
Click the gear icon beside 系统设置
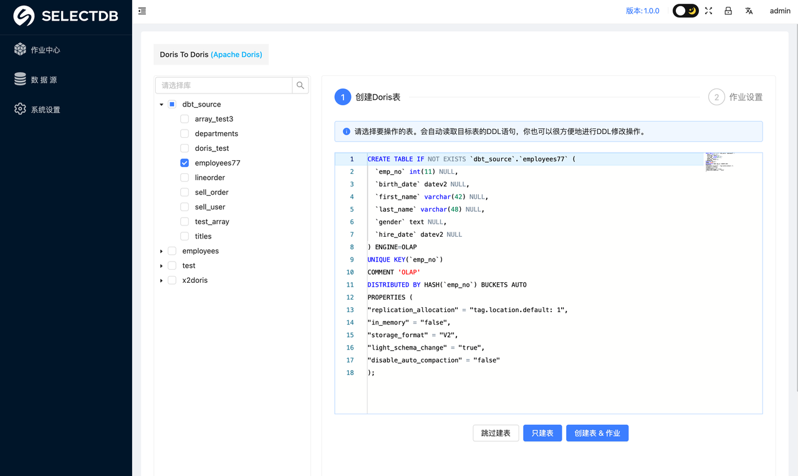click(20, 109)
